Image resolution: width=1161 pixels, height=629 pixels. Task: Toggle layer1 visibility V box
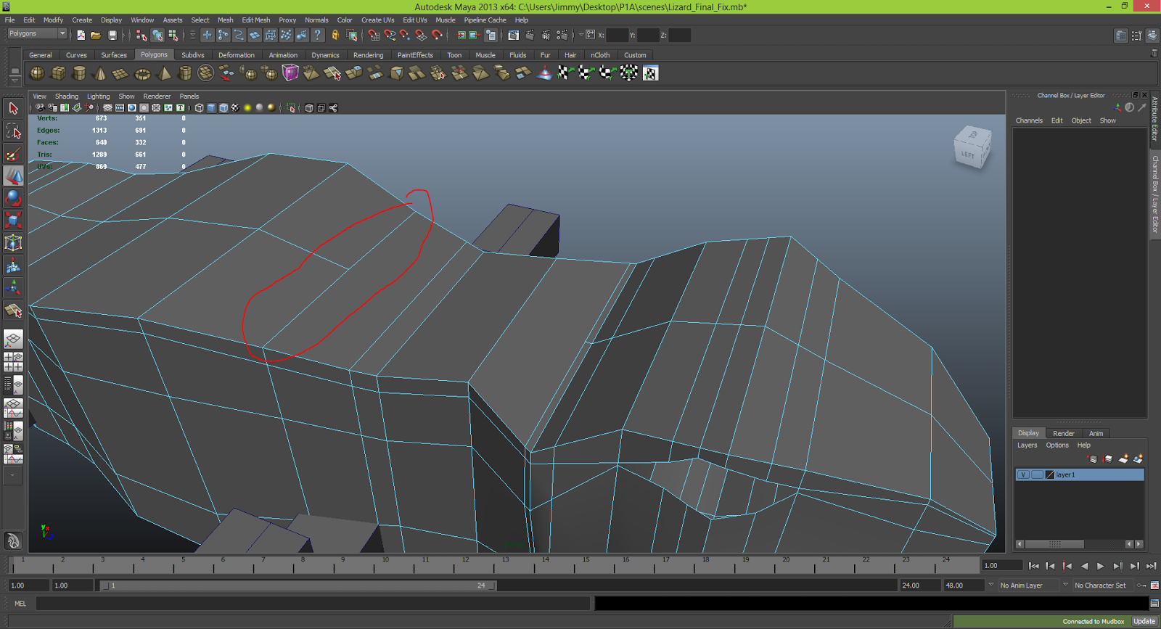1023,474
